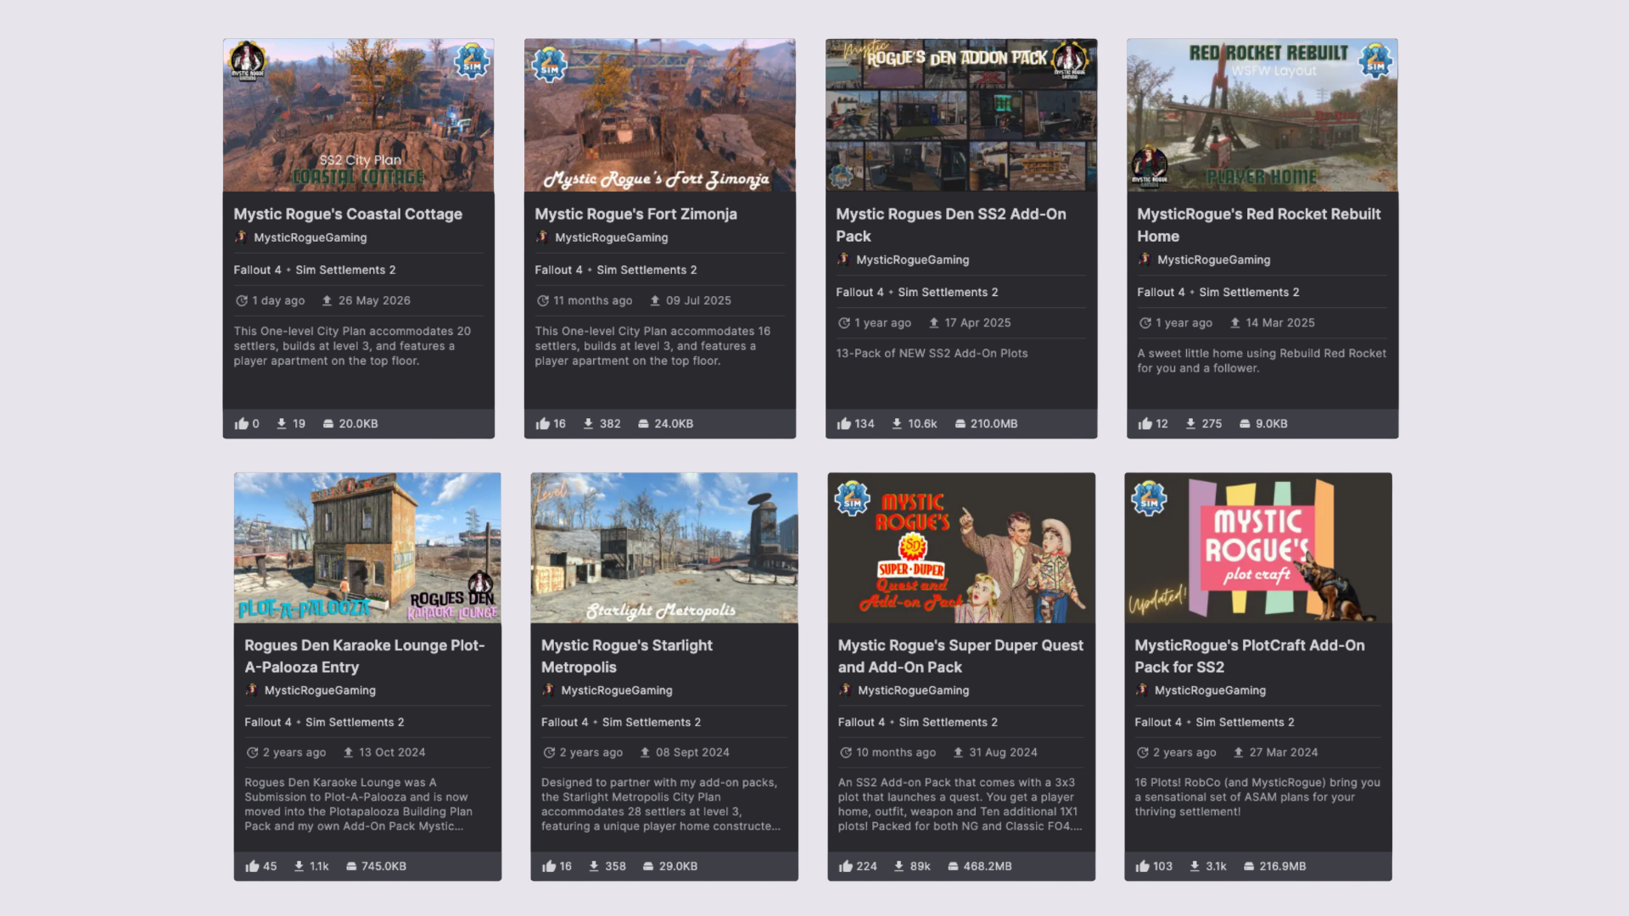Click Sim Settlements 2 category on Red Rocket card
1629x916 pixels.
(x=1249, y=292)
